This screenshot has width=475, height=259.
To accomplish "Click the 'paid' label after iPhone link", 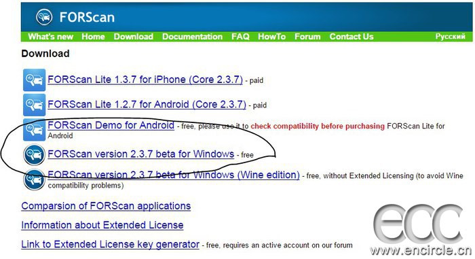I will coord(256,80).
